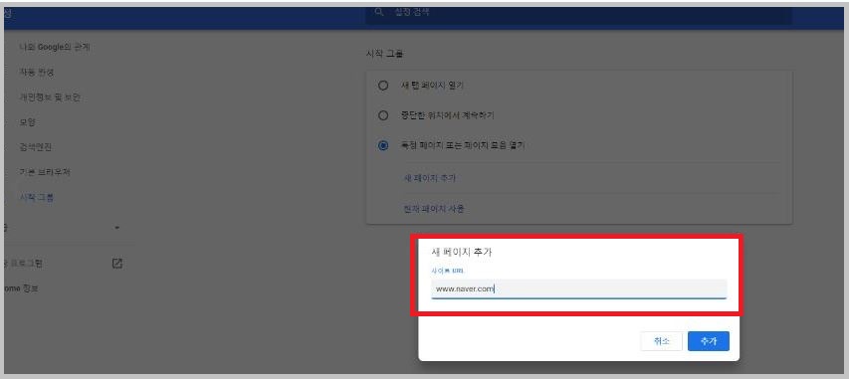Go to 자동 완성 settings section
Viewport: 849px width, 379px height.
(x=36, y=72)
